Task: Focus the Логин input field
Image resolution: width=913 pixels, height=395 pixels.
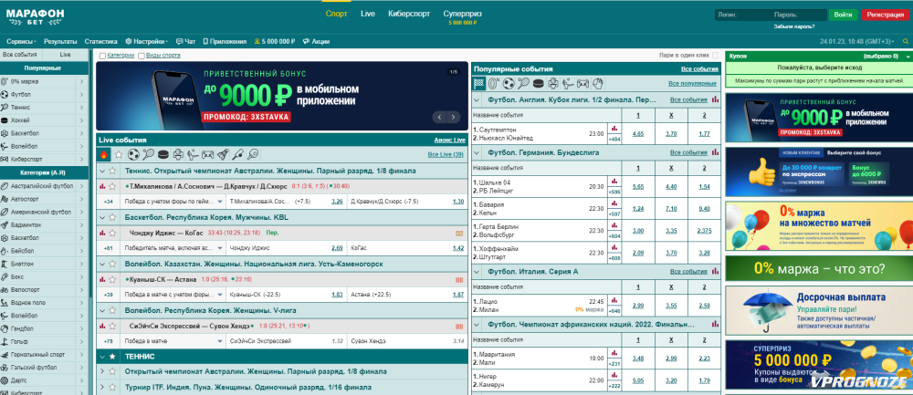Action: click(x=742, y=16)
